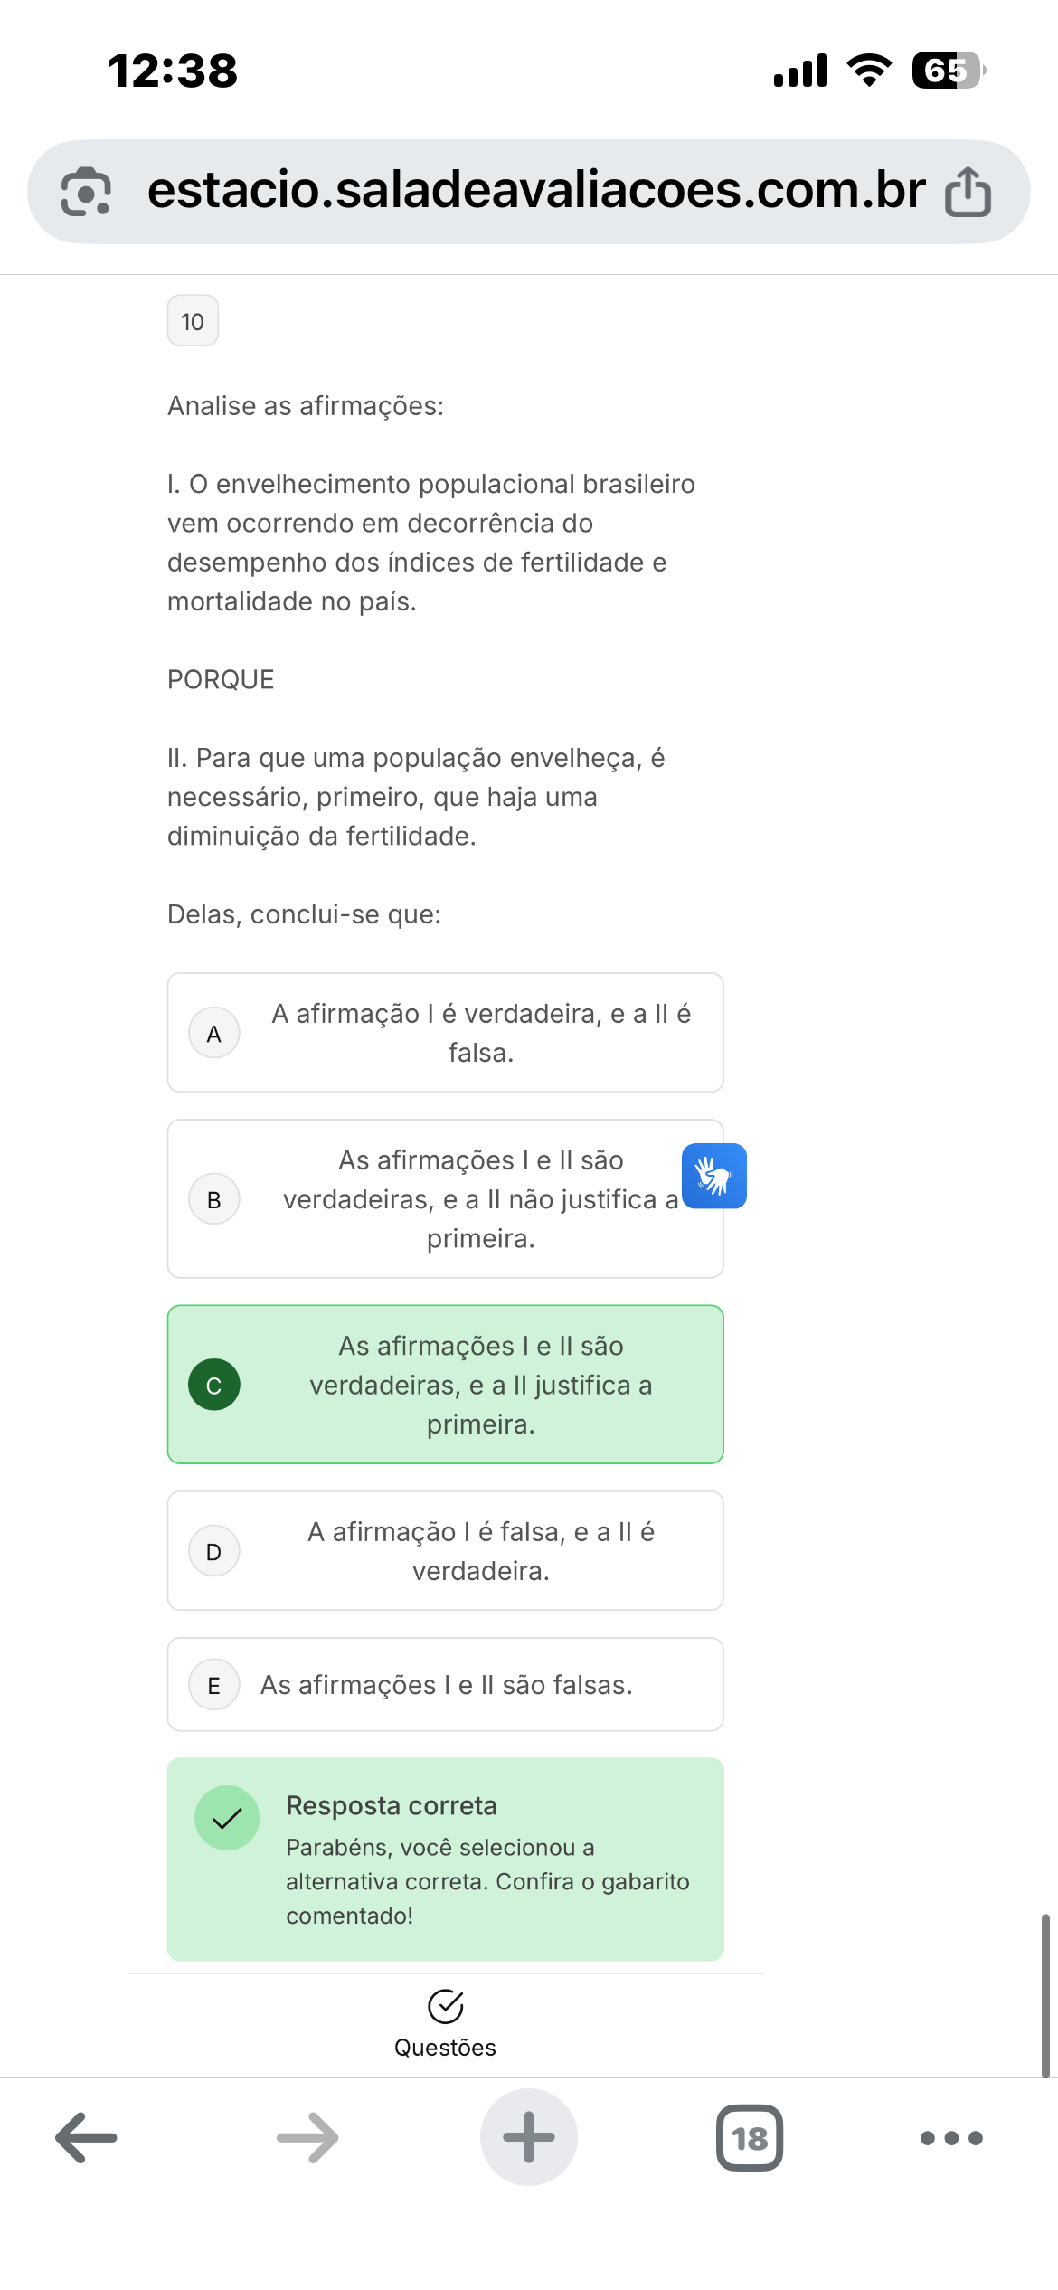Screen dimensions: 1058x2290
Task: Tap the share icon in address bar
Action: (x=968, y=192)
